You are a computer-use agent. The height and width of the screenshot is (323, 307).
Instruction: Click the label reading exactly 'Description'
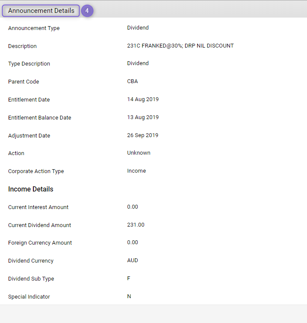click(22, 46)
